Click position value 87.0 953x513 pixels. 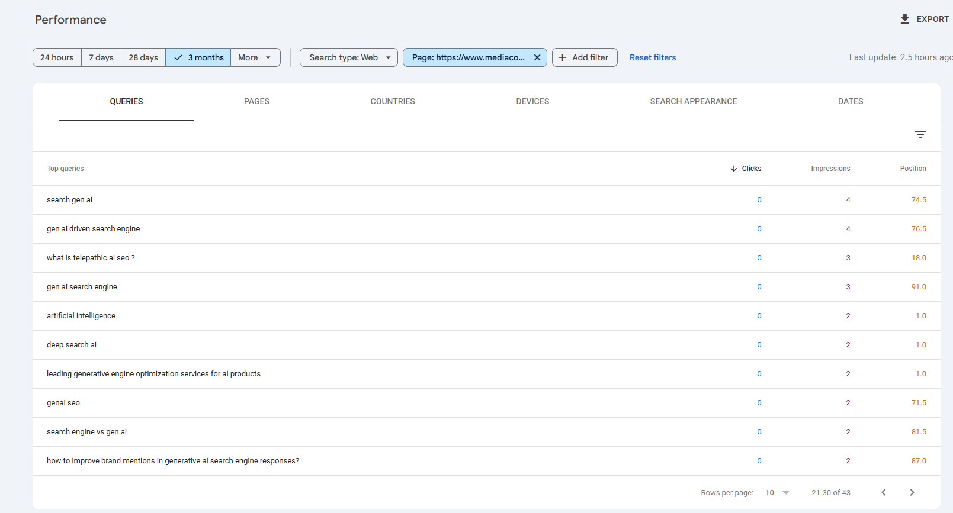pos(919,461)
